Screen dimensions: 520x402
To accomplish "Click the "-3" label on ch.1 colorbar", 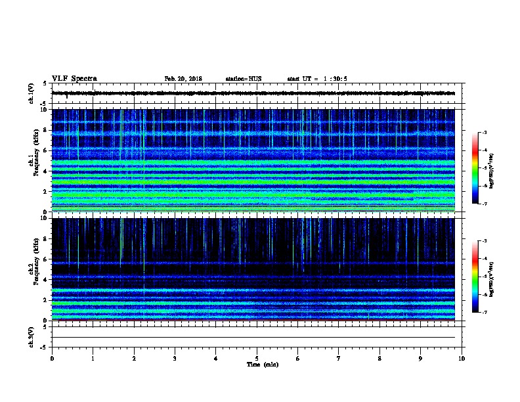I will (x=484, y=132).
